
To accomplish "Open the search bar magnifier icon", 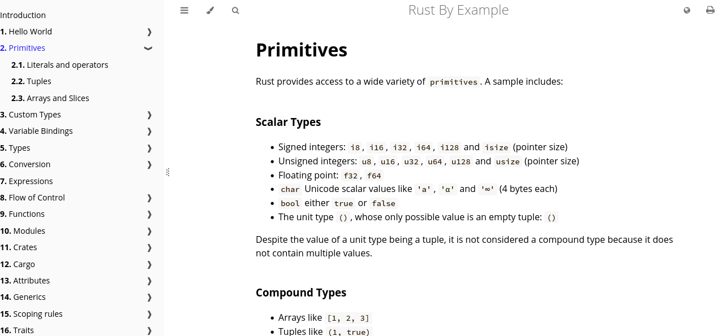I will coord(235,10).
